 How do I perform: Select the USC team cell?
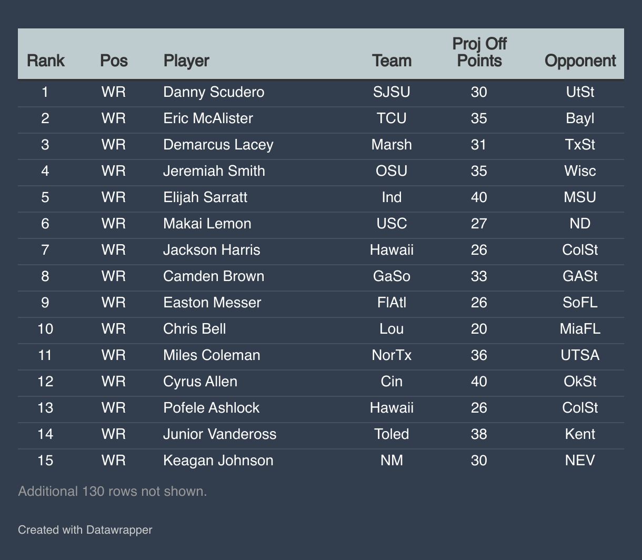click(x=392, y=224)
